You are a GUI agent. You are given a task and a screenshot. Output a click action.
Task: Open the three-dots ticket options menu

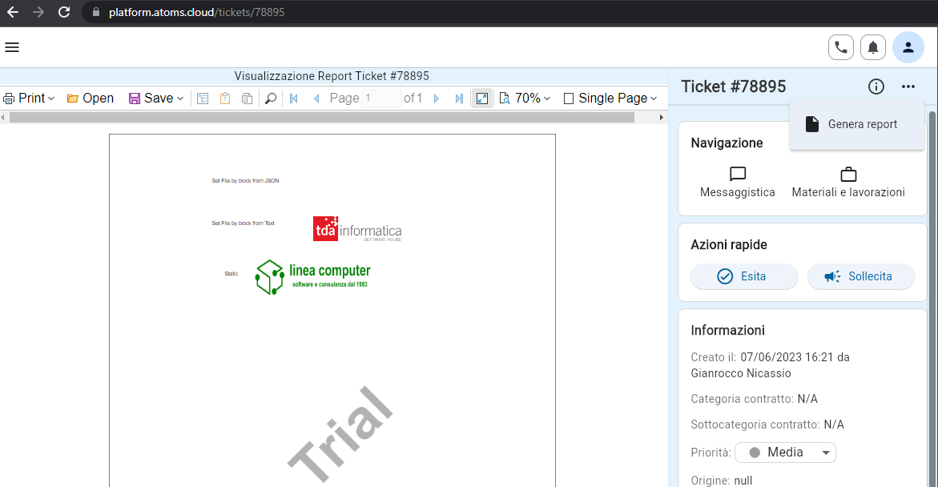point(908,87)
